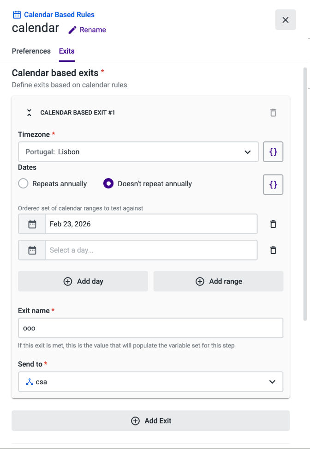Remove the empty Select a day row

coord(273,250)
